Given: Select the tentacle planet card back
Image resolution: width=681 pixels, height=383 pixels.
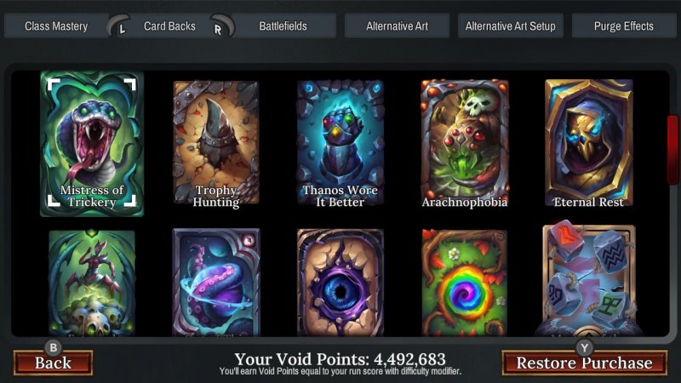Looking at the screenshot, I should pyautogui.click(x=216, y=283).
